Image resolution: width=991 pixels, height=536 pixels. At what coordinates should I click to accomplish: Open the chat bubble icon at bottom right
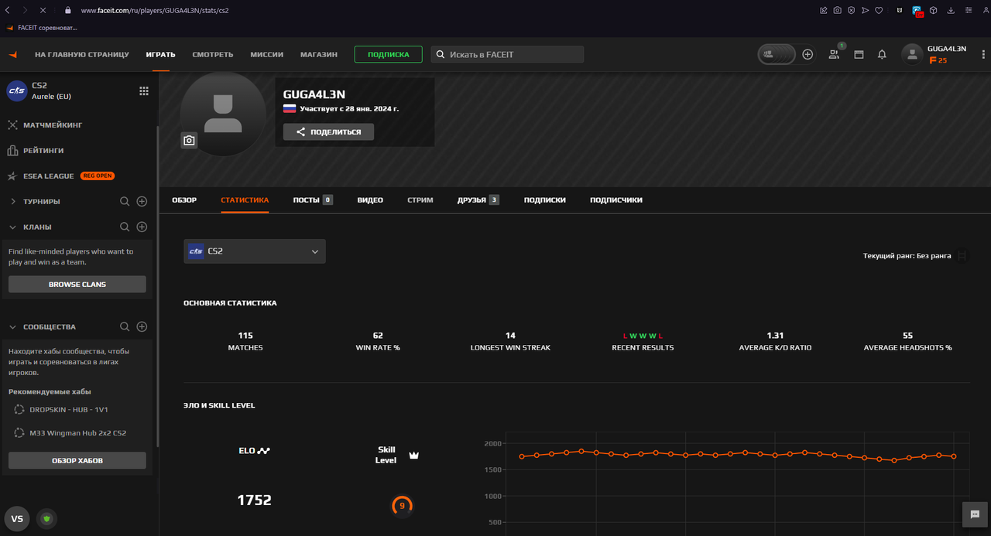975,514
